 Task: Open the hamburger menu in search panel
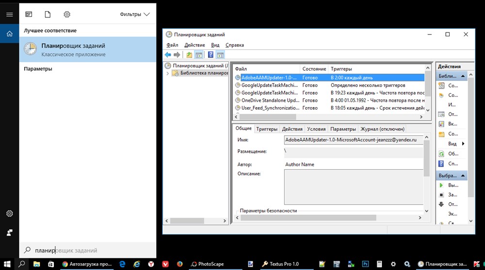9,15
